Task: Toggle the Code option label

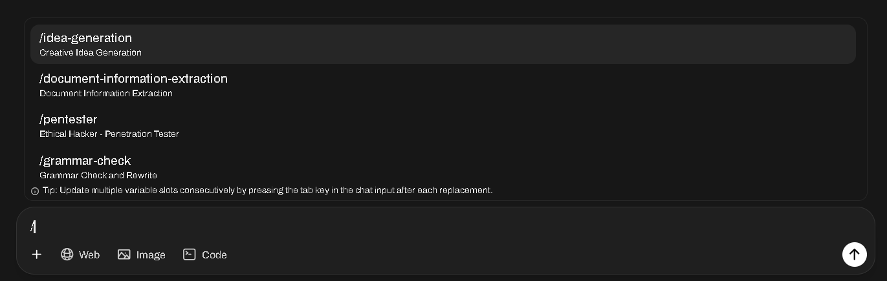Action: click(x=214, y=255)
